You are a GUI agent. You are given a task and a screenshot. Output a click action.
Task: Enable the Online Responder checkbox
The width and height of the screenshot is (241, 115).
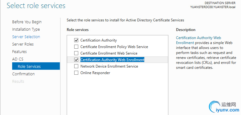tap(76, 73)
